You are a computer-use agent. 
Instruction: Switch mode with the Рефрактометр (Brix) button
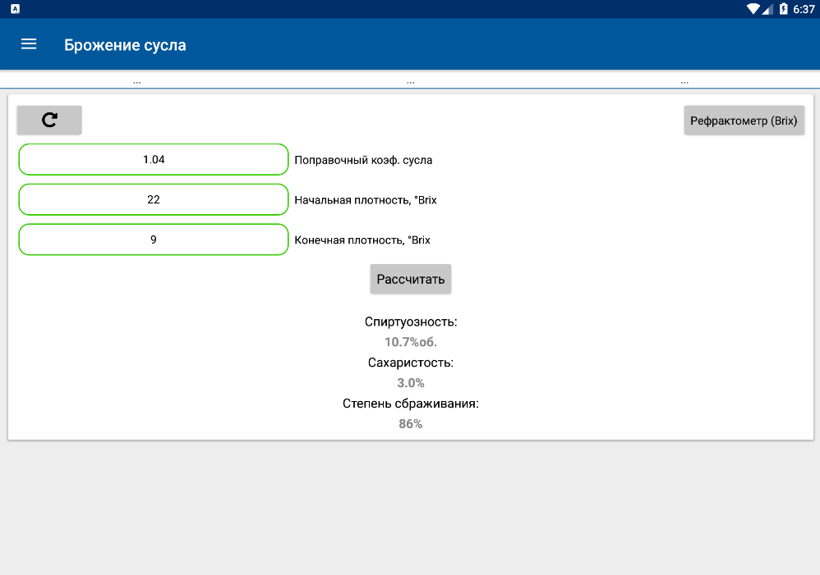click(x=744, y=121)
